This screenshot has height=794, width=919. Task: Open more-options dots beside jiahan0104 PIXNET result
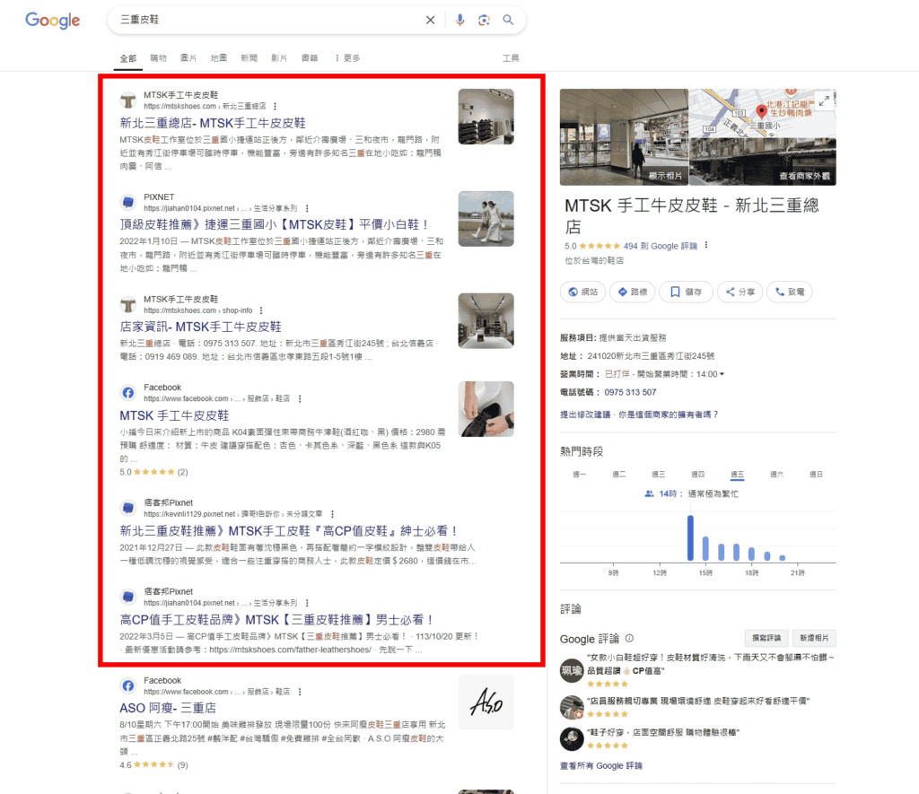pos(307,208)
